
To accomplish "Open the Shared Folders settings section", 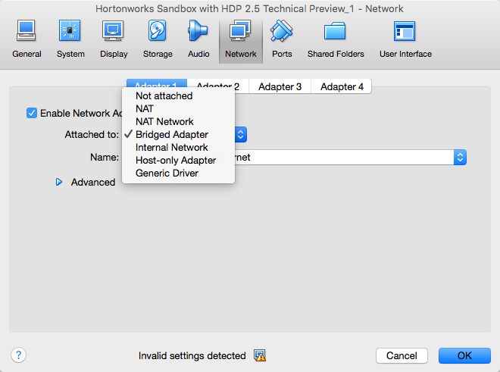I will [336, 39].
